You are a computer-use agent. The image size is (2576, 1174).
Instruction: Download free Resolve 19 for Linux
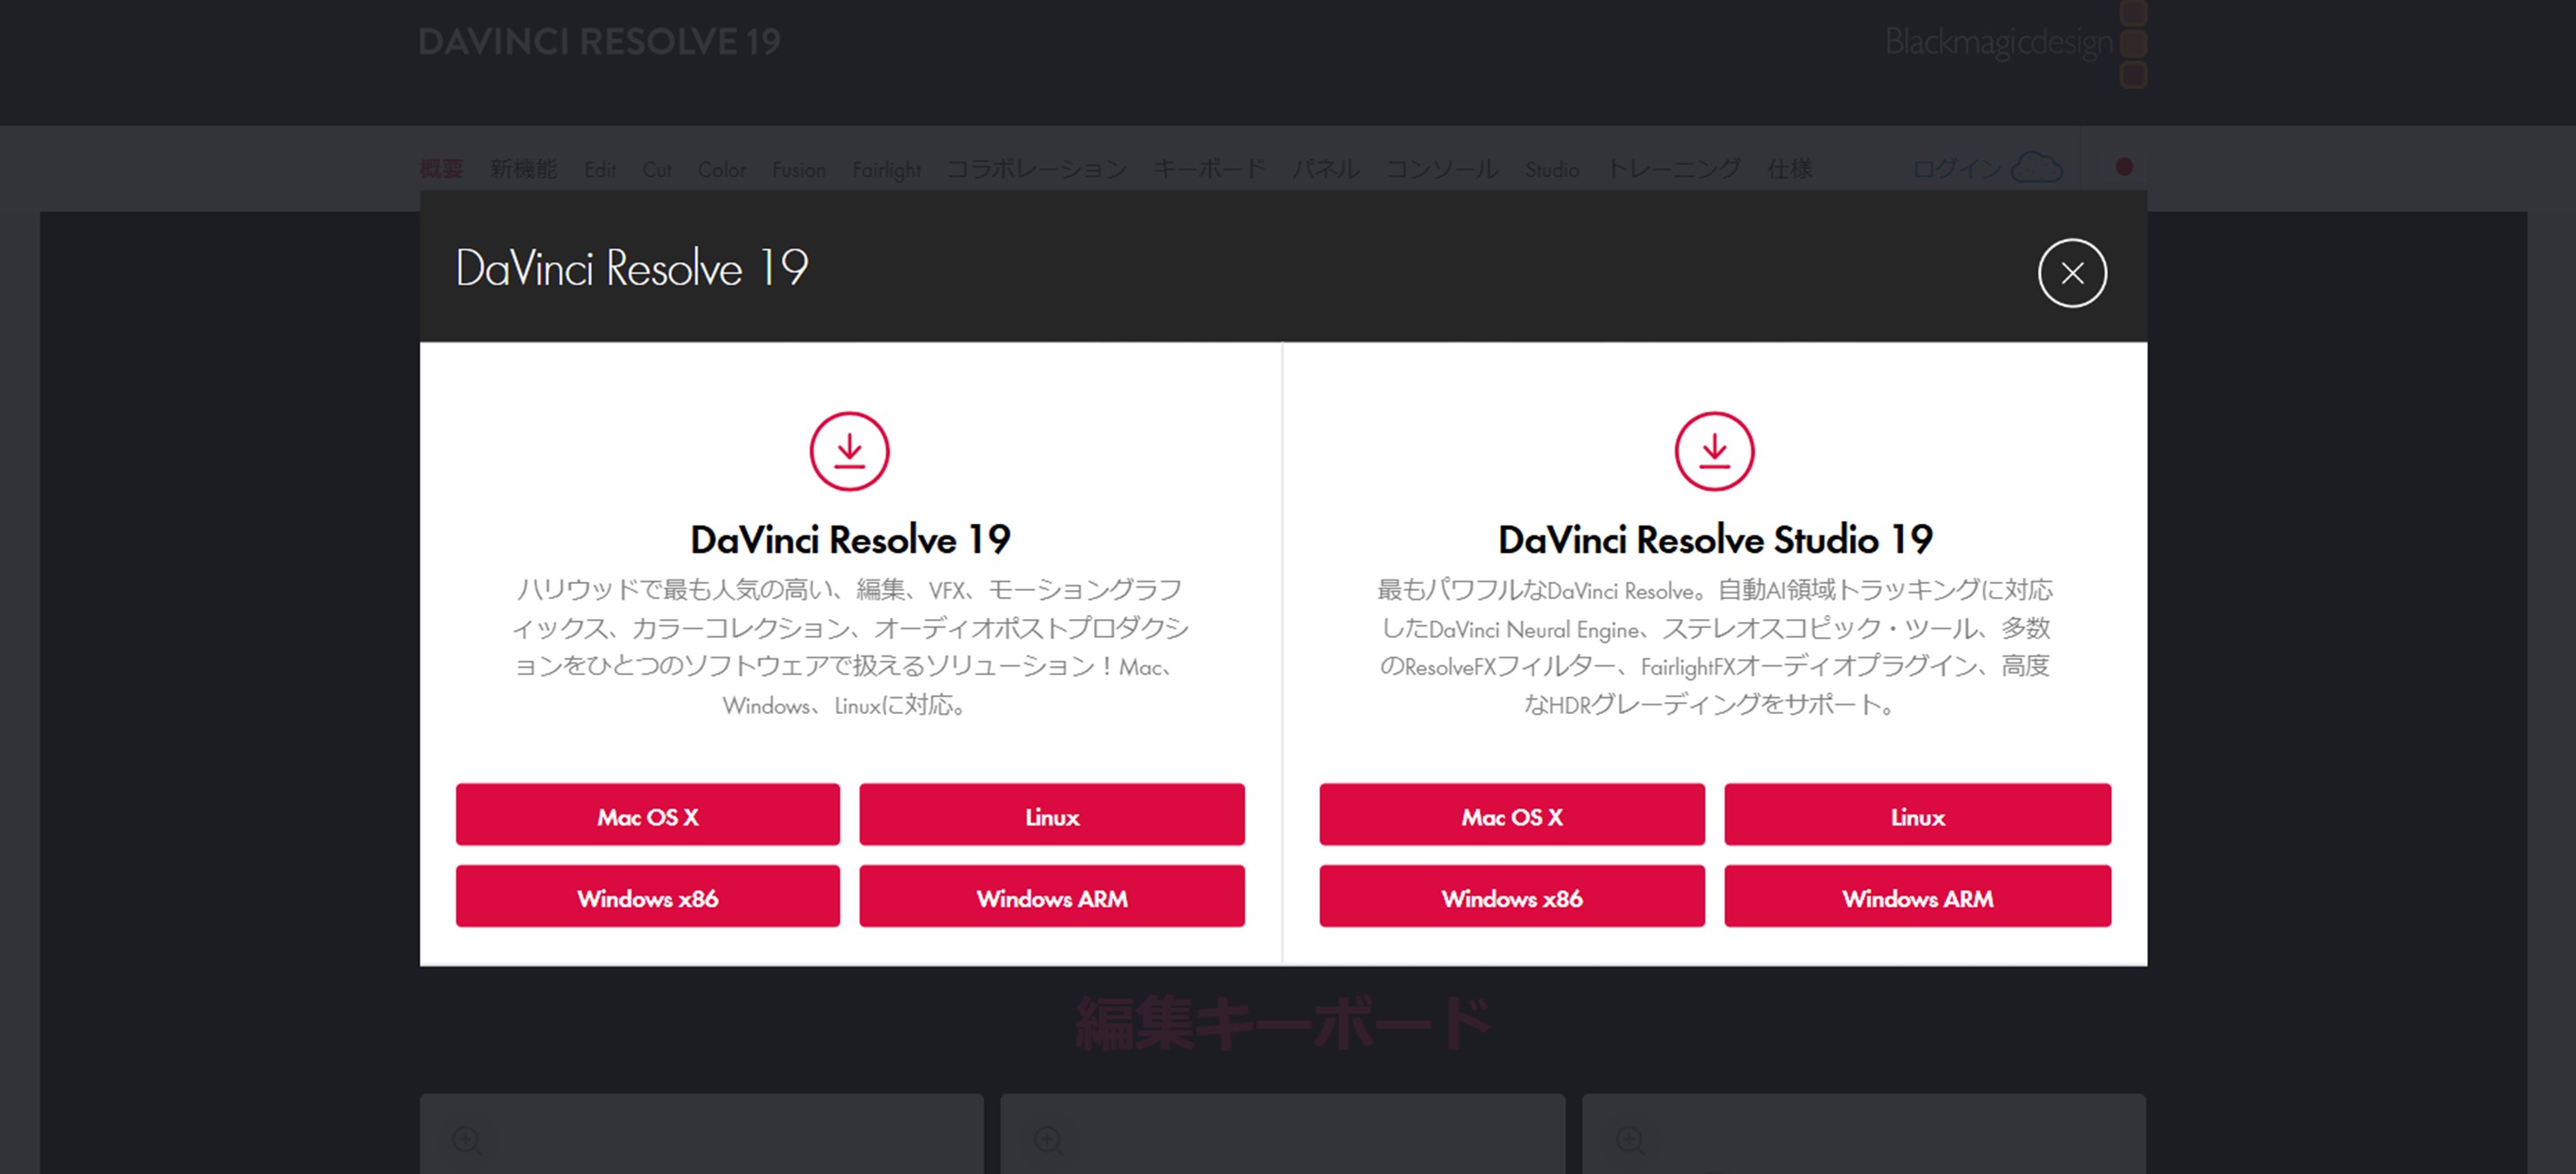tap(1051, 816)
